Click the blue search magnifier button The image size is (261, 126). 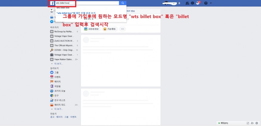click(x=123, y=3)
